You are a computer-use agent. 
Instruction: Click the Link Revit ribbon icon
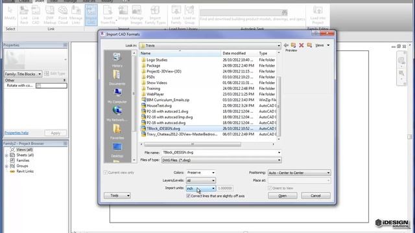24,15
